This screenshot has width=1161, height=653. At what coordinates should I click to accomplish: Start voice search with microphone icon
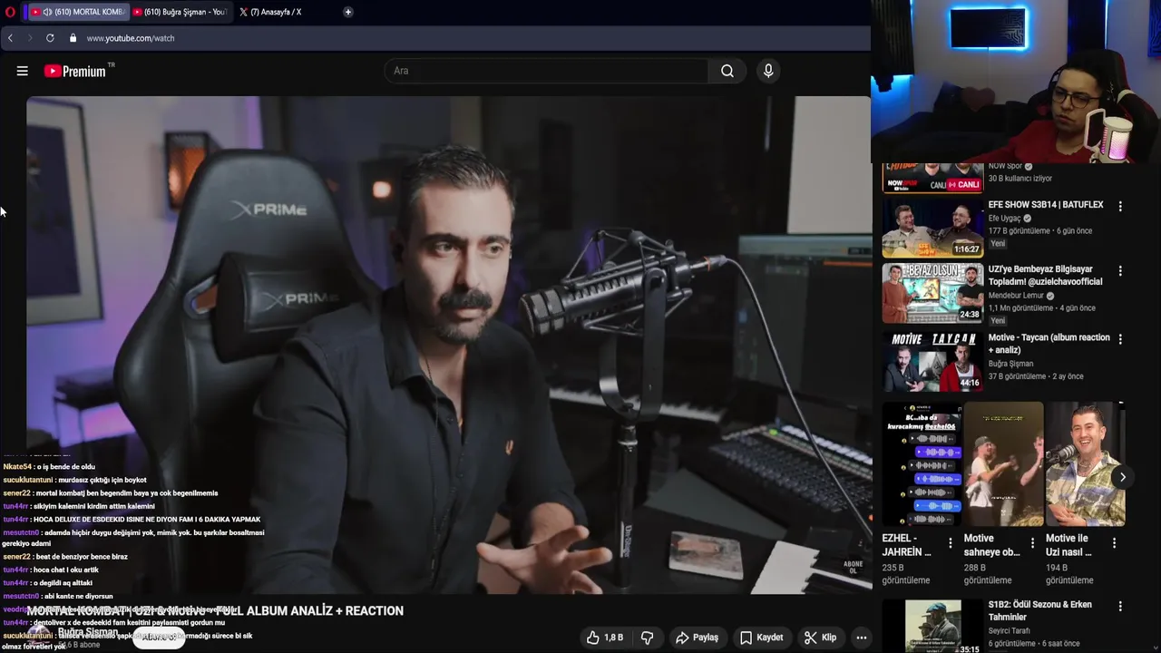[x=768, y=71]
